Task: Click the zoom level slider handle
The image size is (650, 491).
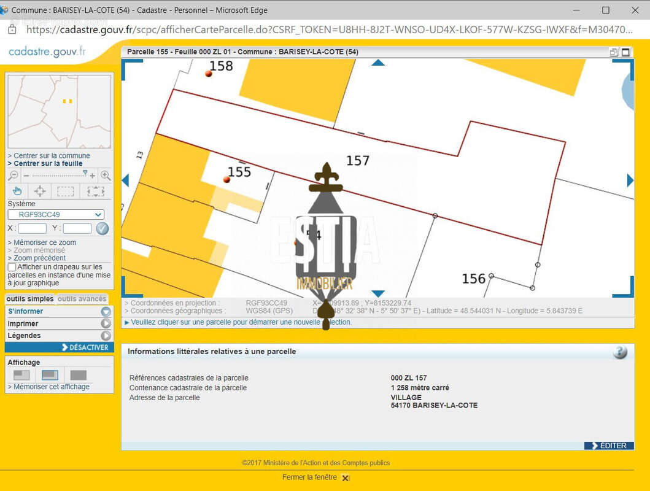Action: [85, 173]
